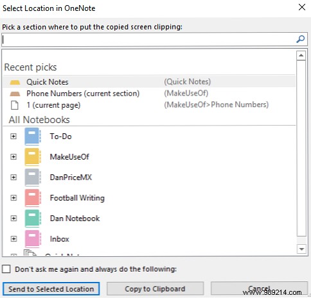311x298 pixels.
Task: Enable "Don't ask me again" checkbox
Action: (6, 269)
